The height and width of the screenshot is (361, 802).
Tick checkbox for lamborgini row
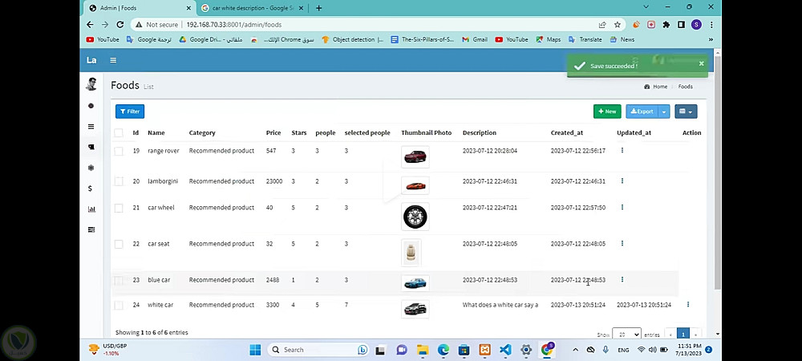[119, 181]
